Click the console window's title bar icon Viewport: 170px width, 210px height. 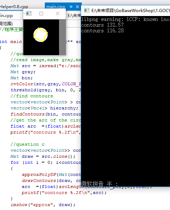coord(86,10)
